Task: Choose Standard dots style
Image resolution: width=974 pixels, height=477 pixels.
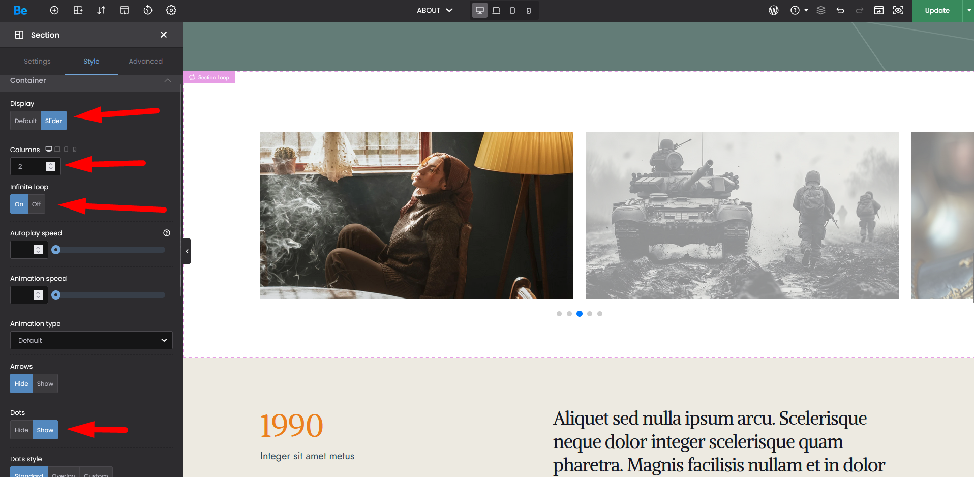Action: [x=29, y=472]
